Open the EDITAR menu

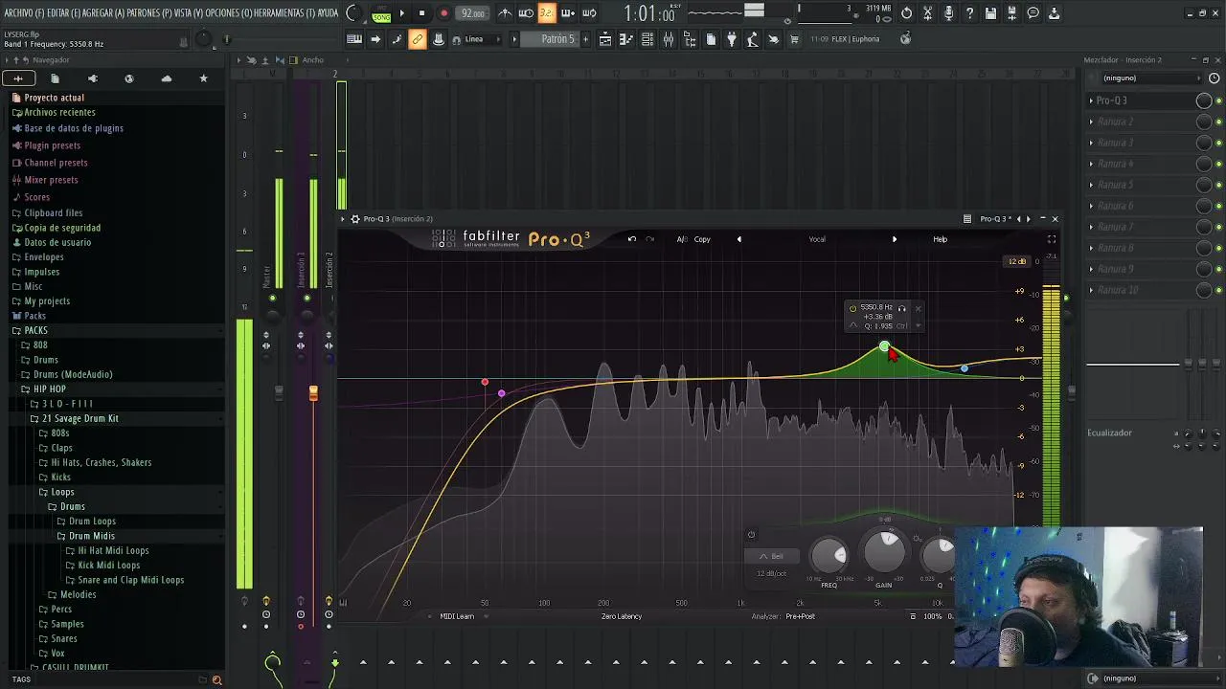63,13
